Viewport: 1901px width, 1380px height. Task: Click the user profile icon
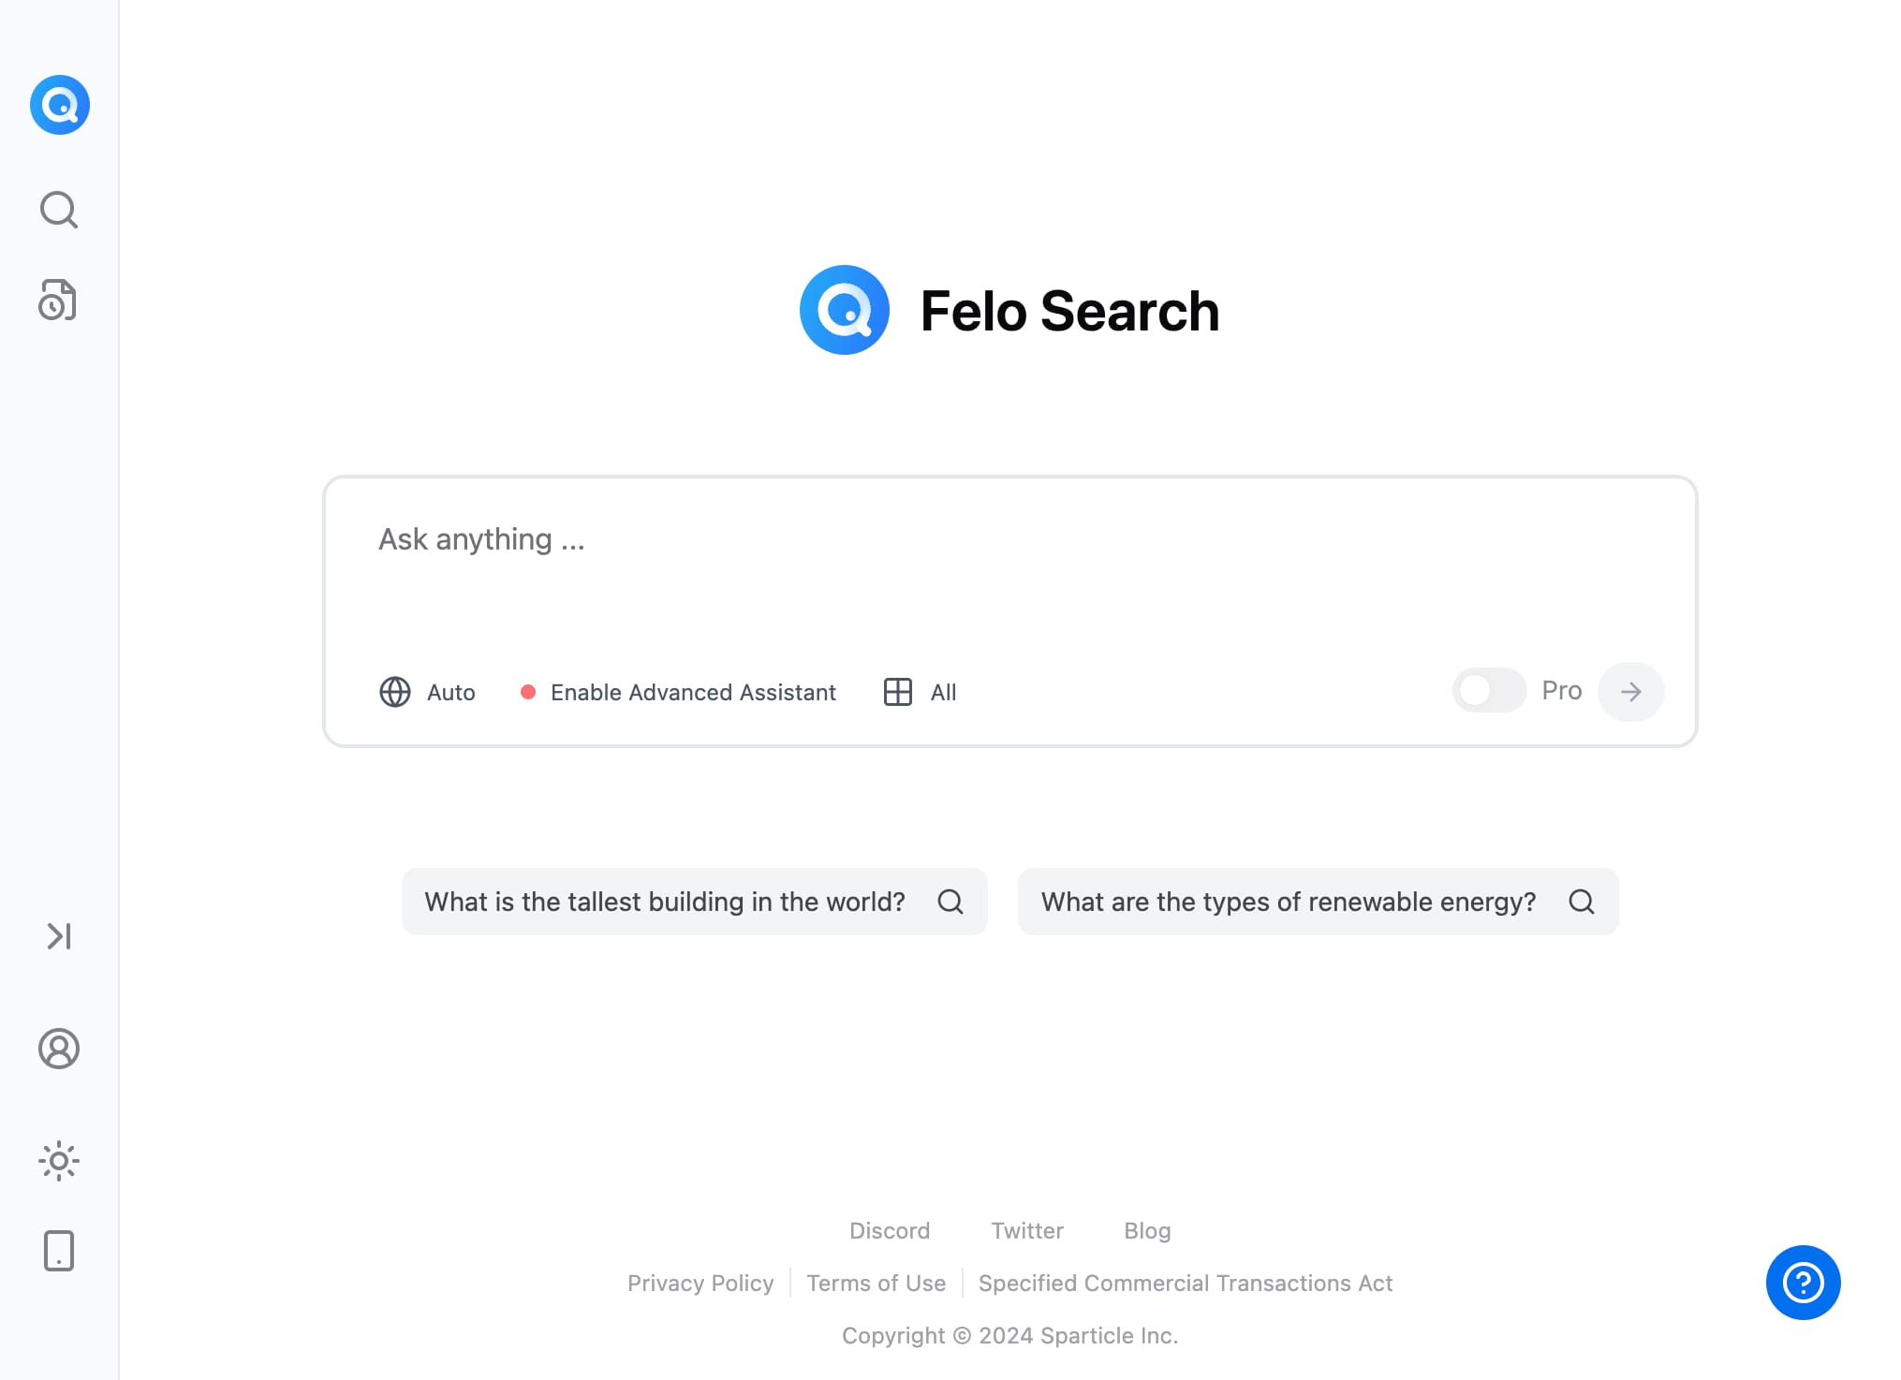[x=59, y=1048]
